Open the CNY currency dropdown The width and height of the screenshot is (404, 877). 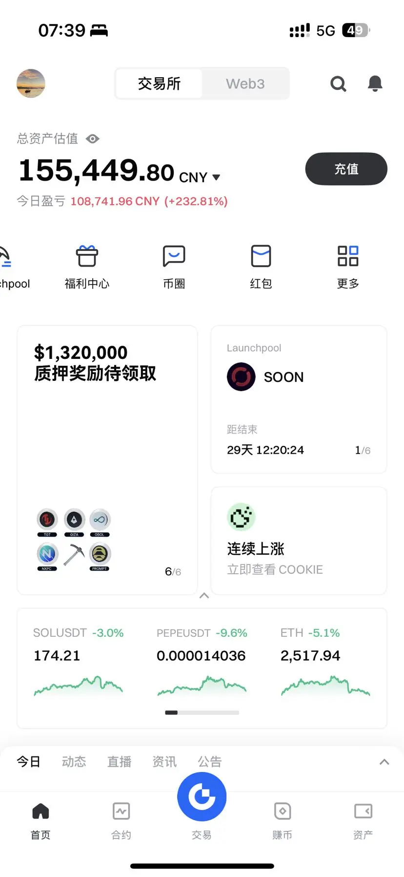[x=216, y=177]
